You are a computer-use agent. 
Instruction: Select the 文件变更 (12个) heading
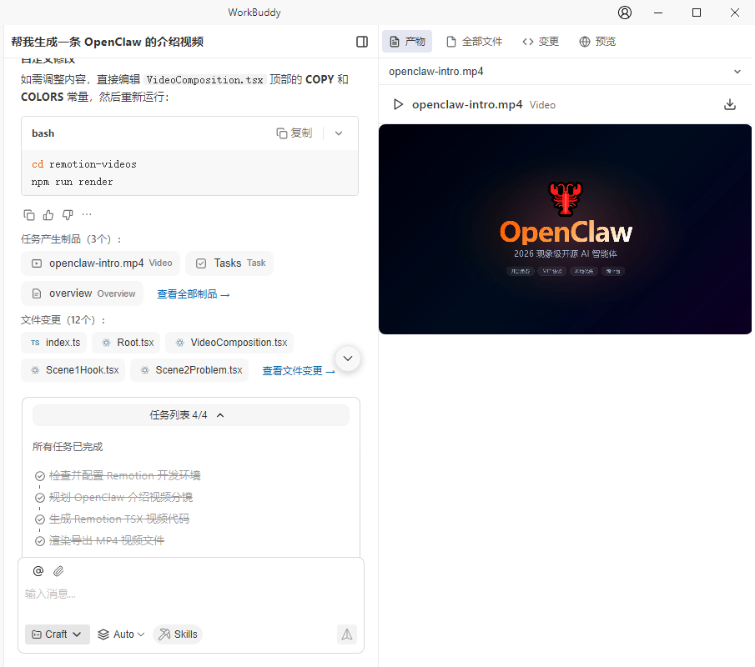(x=63, y=320)
